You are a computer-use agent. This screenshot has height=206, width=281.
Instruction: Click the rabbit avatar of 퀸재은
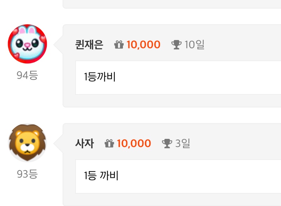pyautogui.click(x=27, y=44)
